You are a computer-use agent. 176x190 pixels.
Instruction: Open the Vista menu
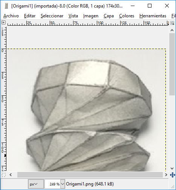tap(73, 16)
